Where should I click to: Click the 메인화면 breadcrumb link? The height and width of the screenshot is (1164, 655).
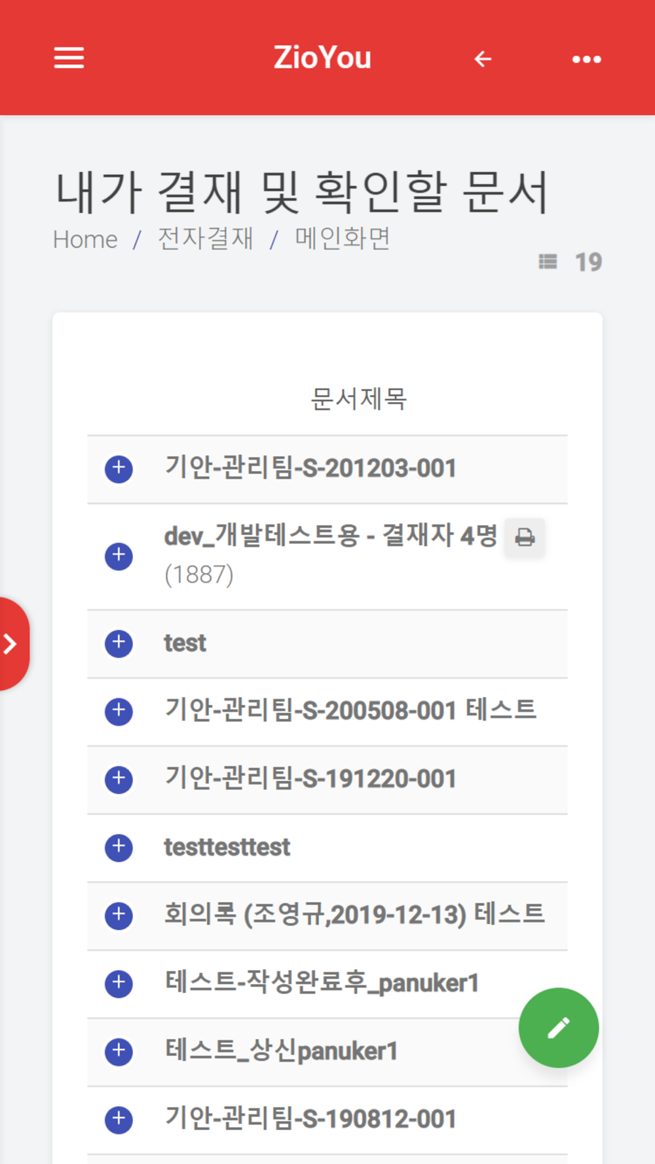pos(343,238)
